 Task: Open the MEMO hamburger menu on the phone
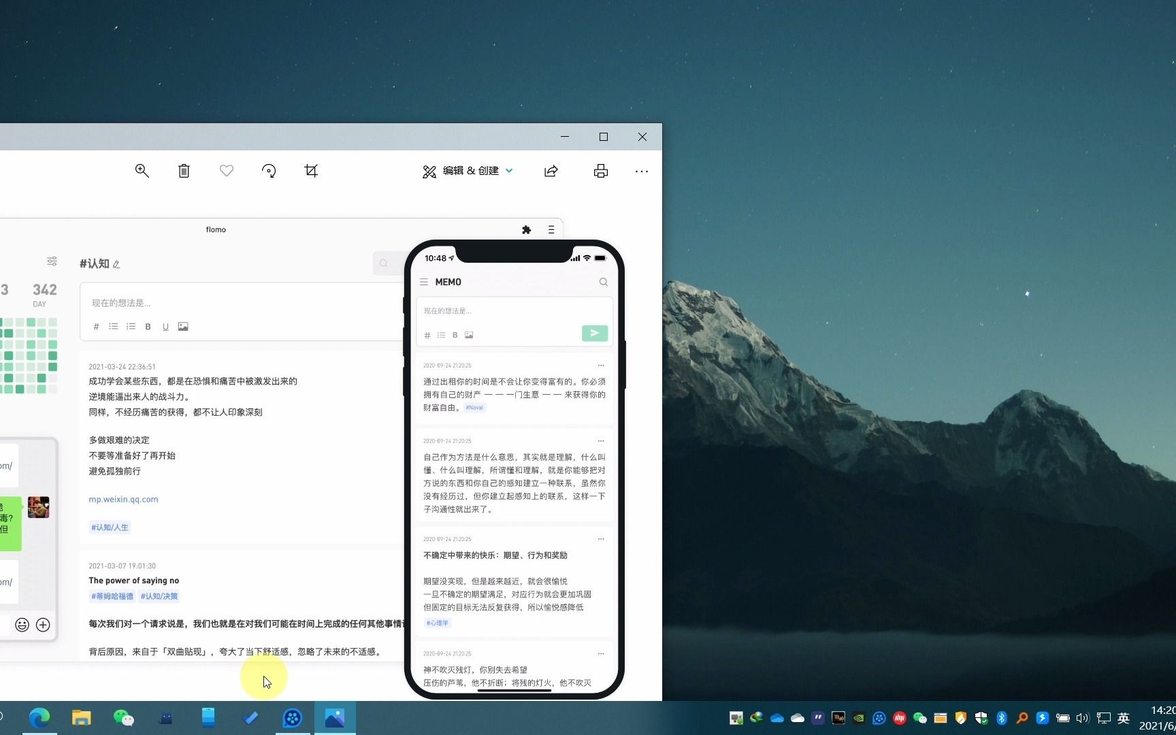(424, 281)
